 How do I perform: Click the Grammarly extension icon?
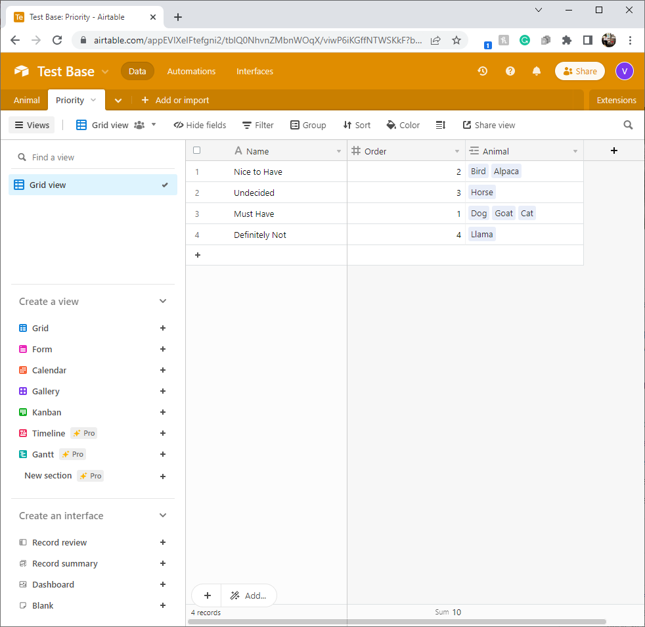525,40
